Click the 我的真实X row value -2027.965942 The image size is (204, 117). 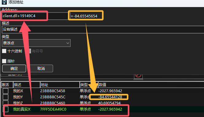coord(110,109)
